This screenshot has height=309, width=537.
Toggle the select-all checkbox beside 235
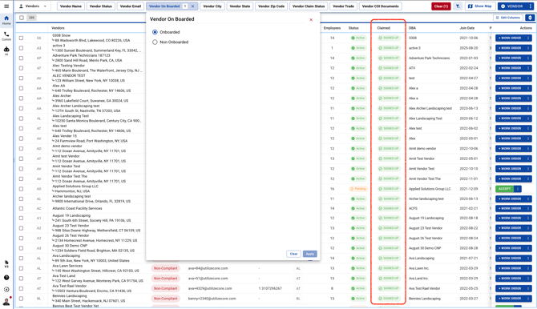[22, 18]
